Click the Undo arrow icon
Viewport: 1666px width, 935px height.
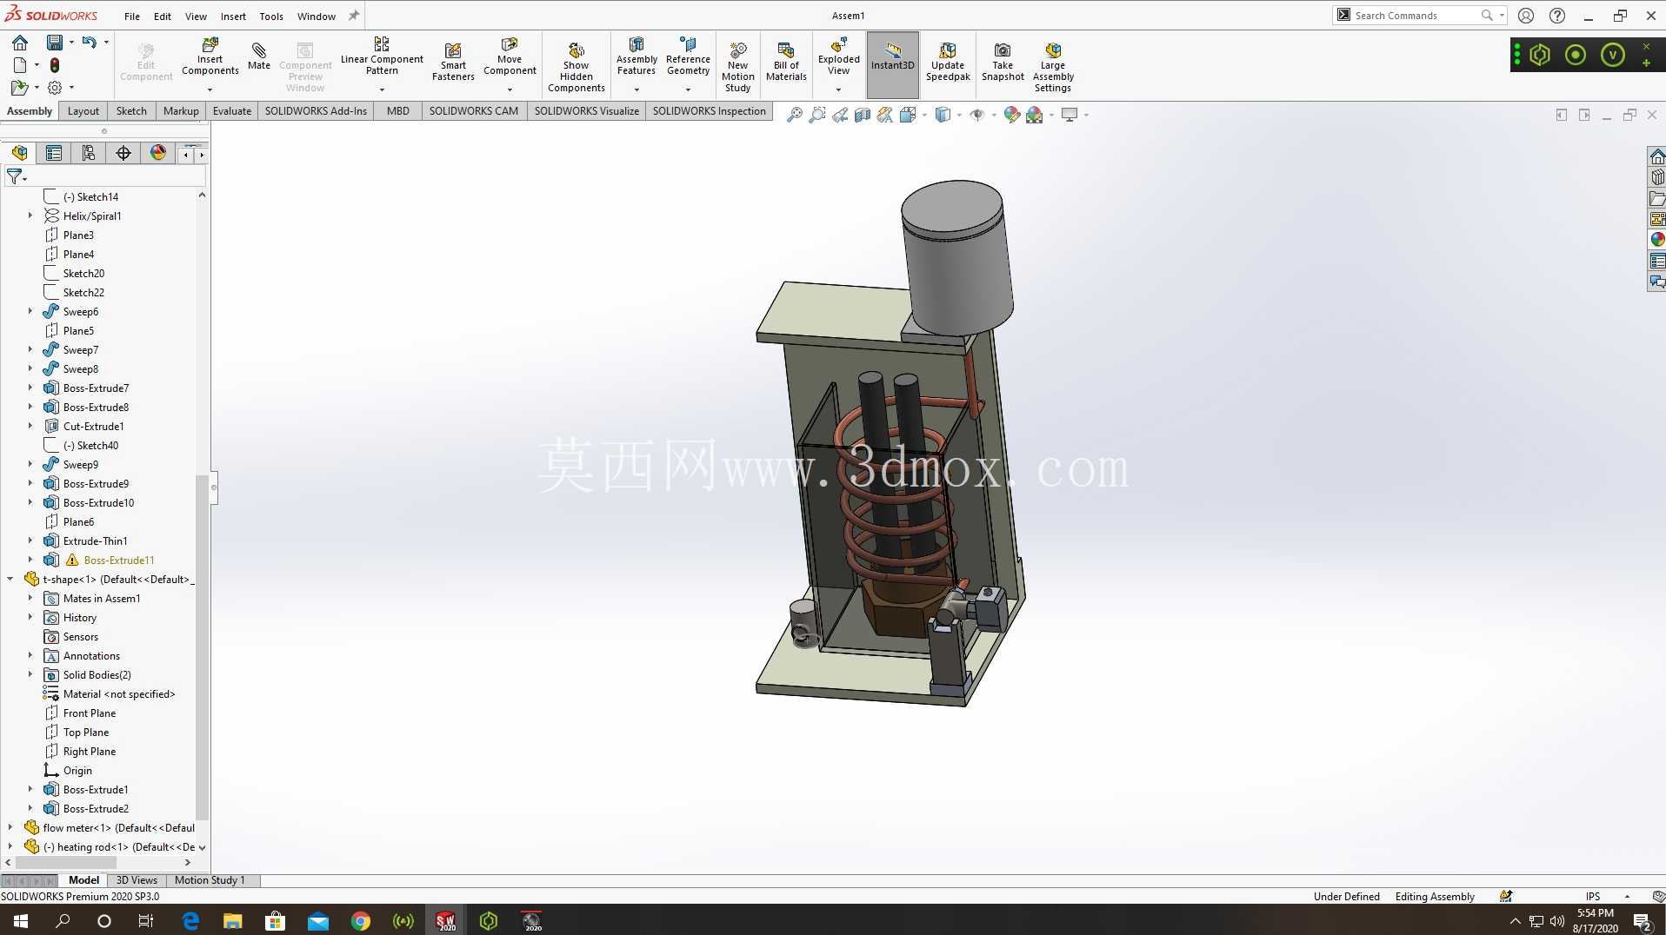coord(89,42)
